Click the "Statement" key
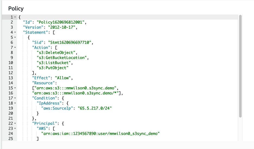 pyautogui.click(x=36, y=32)
